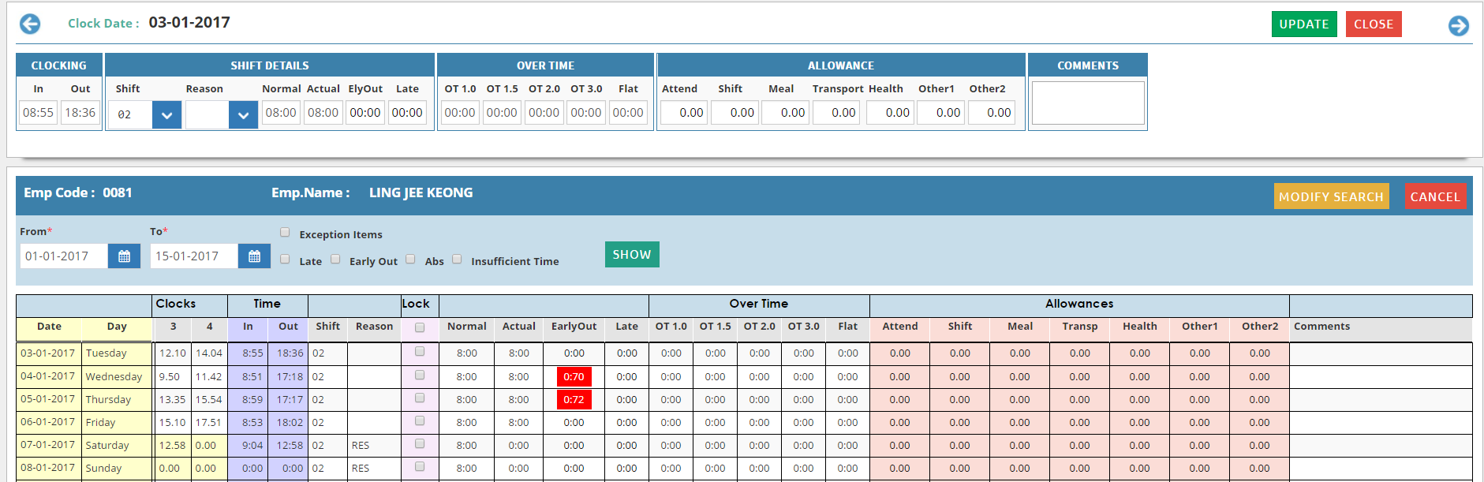This screenshot has height=482, width=1484.
Task: Click the red CLOSE button
Action: pos(1373,24)
